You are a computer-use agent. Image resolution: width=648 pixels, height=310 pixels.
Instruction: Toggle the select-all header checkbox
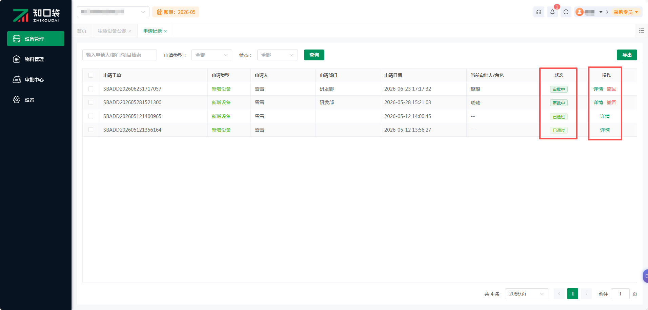91,75
